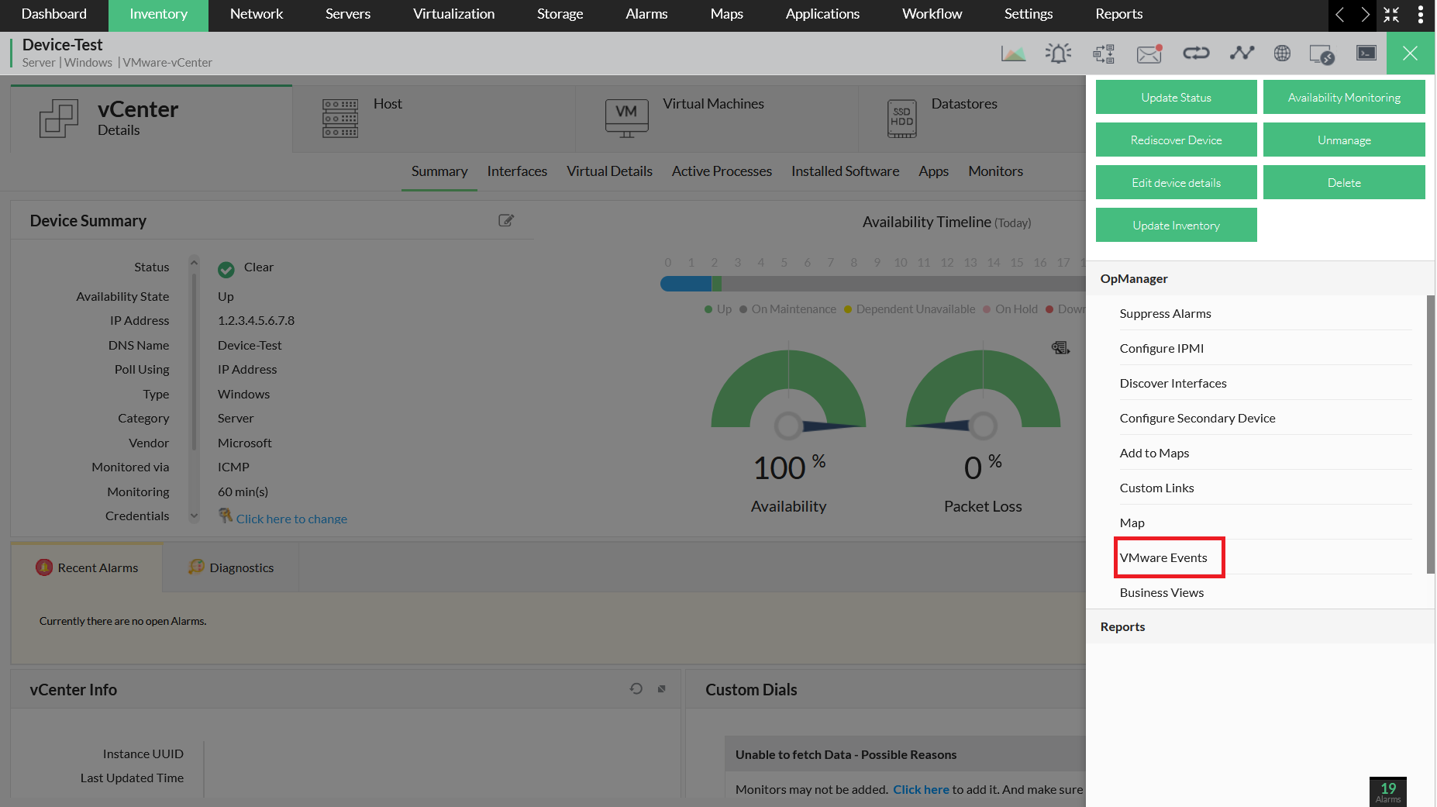Click the 'Click here' link in Custom Dials
The height and width of the screenshot is (807, 1437).
click(x=921, y=789)
